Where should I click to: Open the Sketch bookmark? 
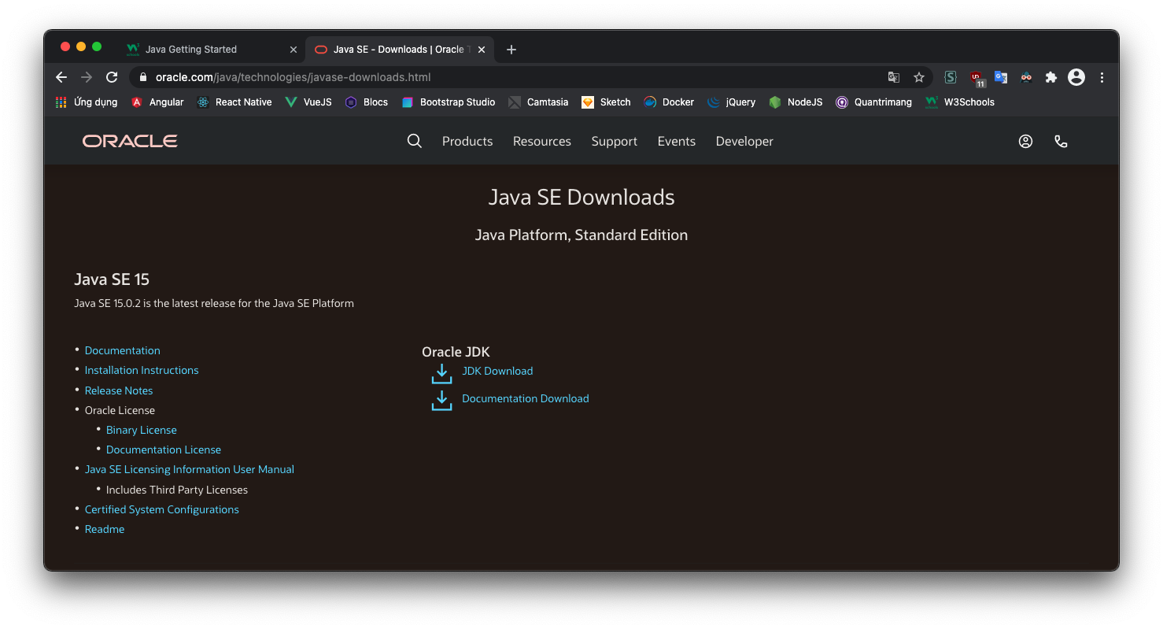606,102
